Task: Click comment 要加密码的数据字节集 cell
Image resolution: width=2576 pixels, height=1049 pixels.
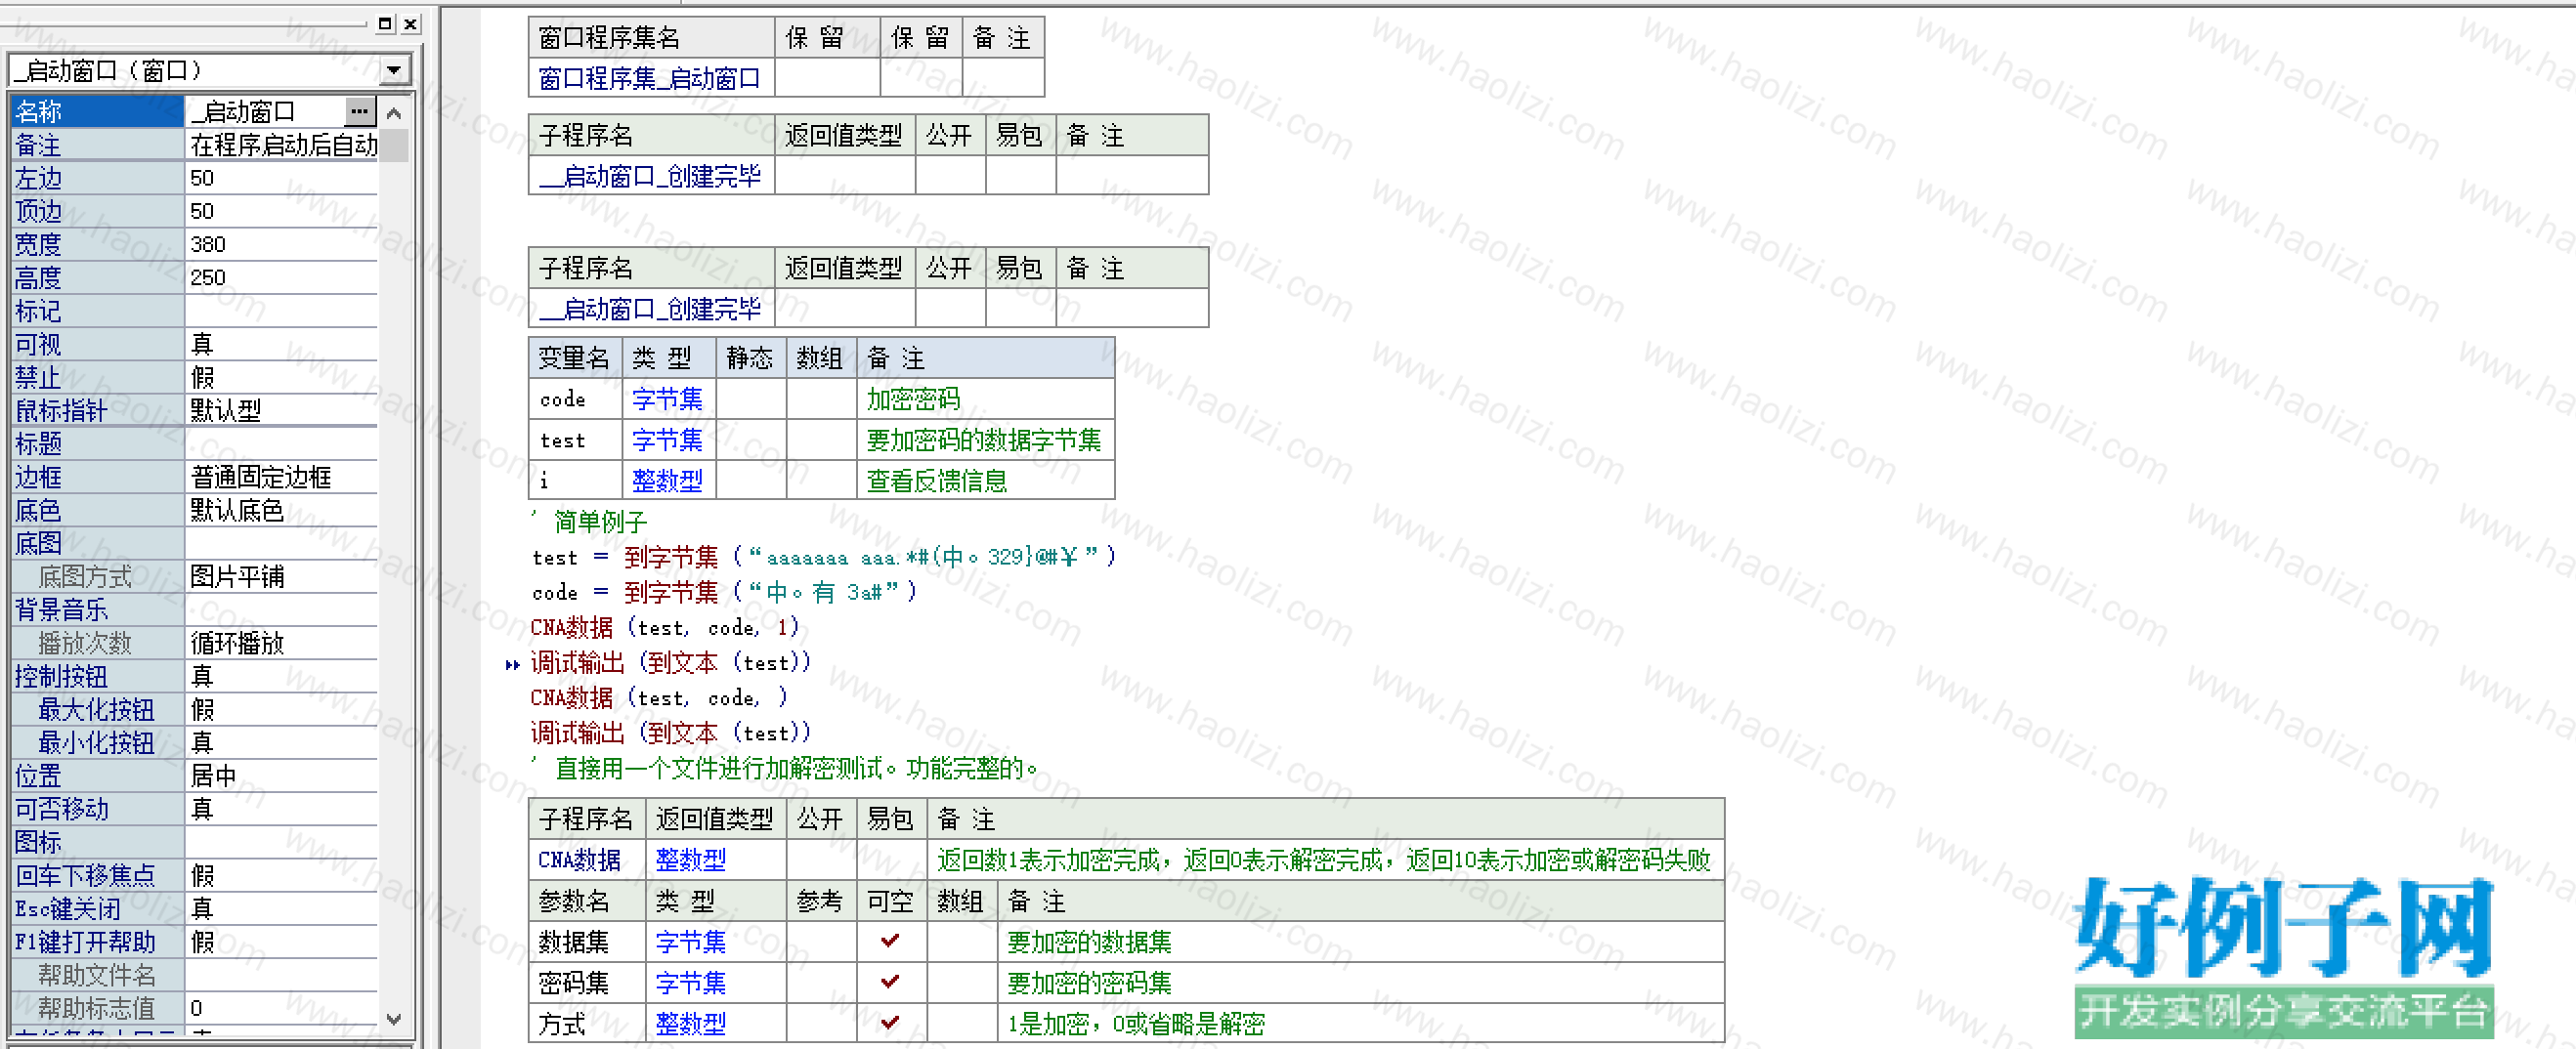Action: coord(985,440)
